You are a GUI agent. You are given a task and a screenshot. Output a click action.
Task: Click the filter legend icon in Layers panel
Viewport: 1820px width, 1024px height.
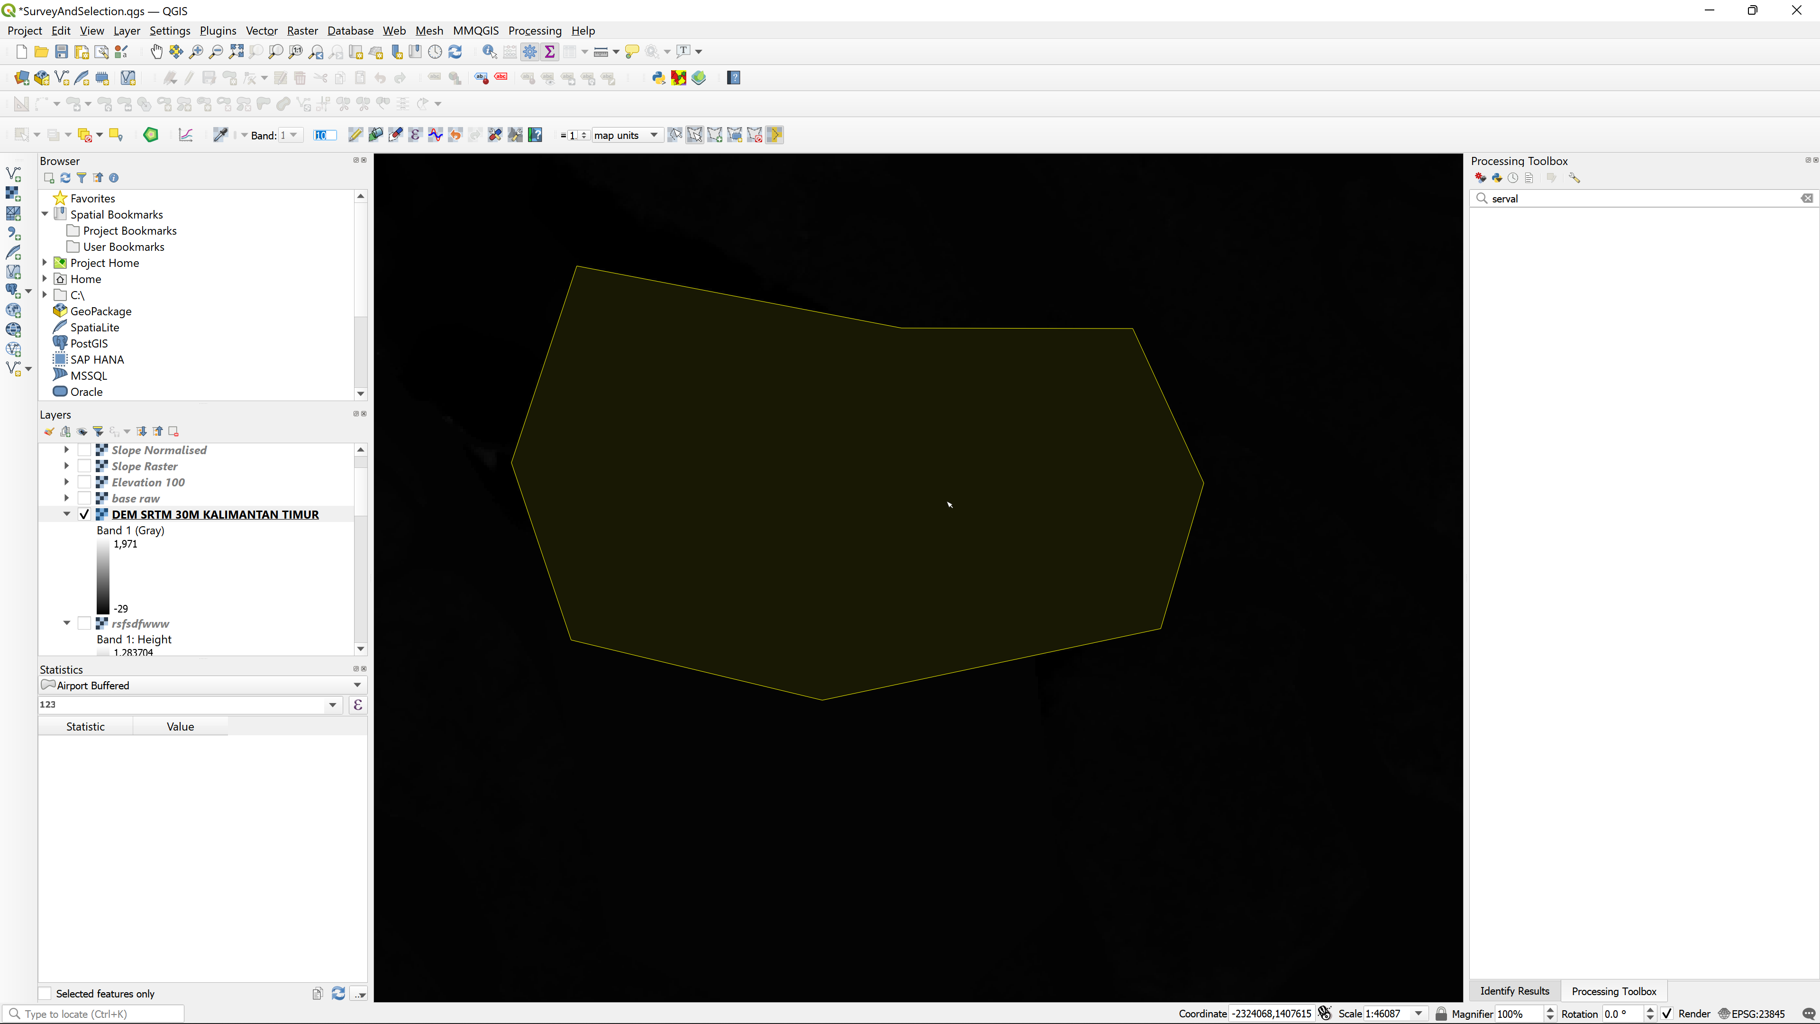click(x=98, y=432)
